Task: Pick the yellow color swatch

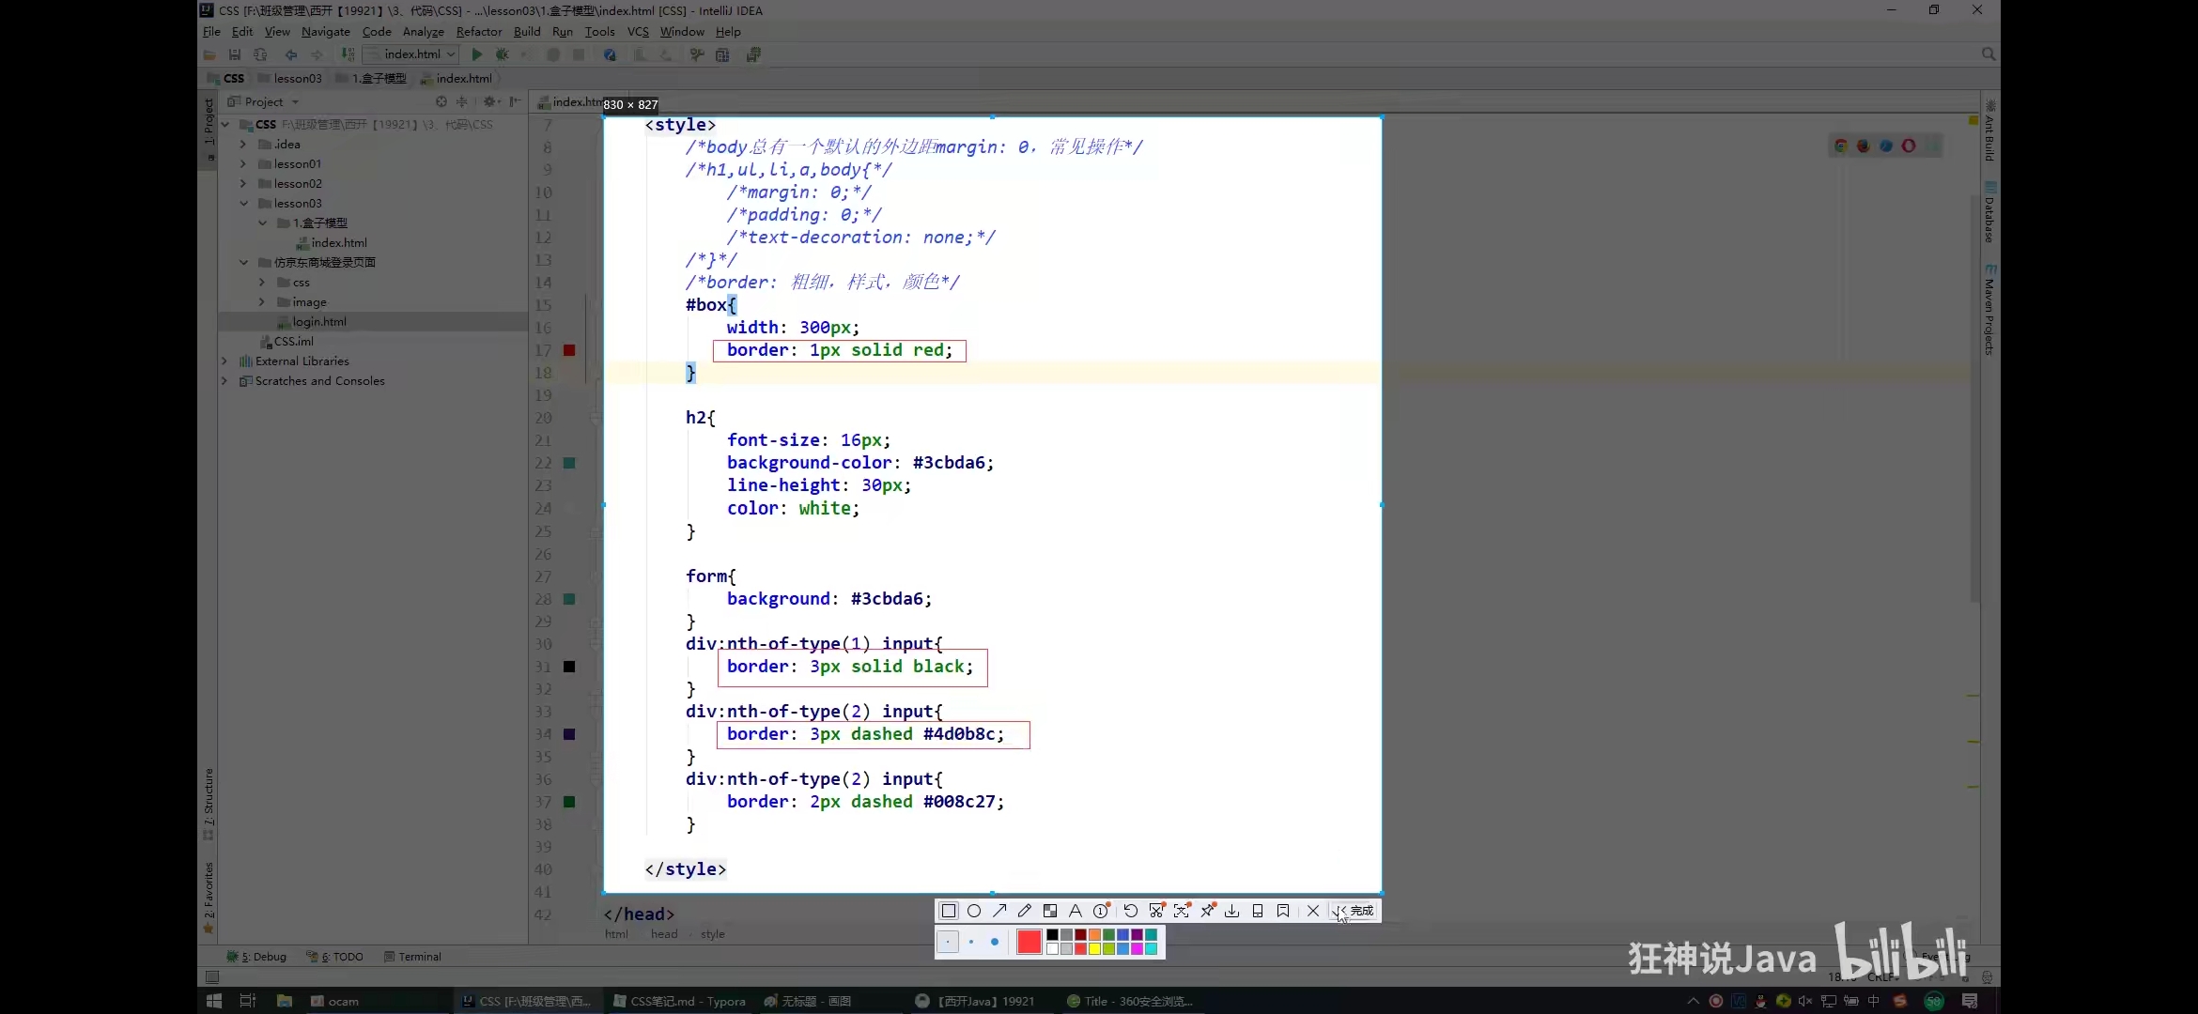Action: pyautogui.click(x=1094, y=949)
